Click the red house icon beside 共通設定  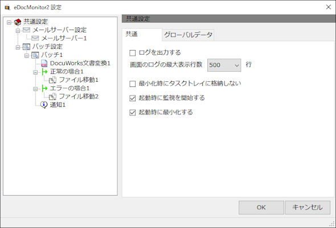point(18,22)
